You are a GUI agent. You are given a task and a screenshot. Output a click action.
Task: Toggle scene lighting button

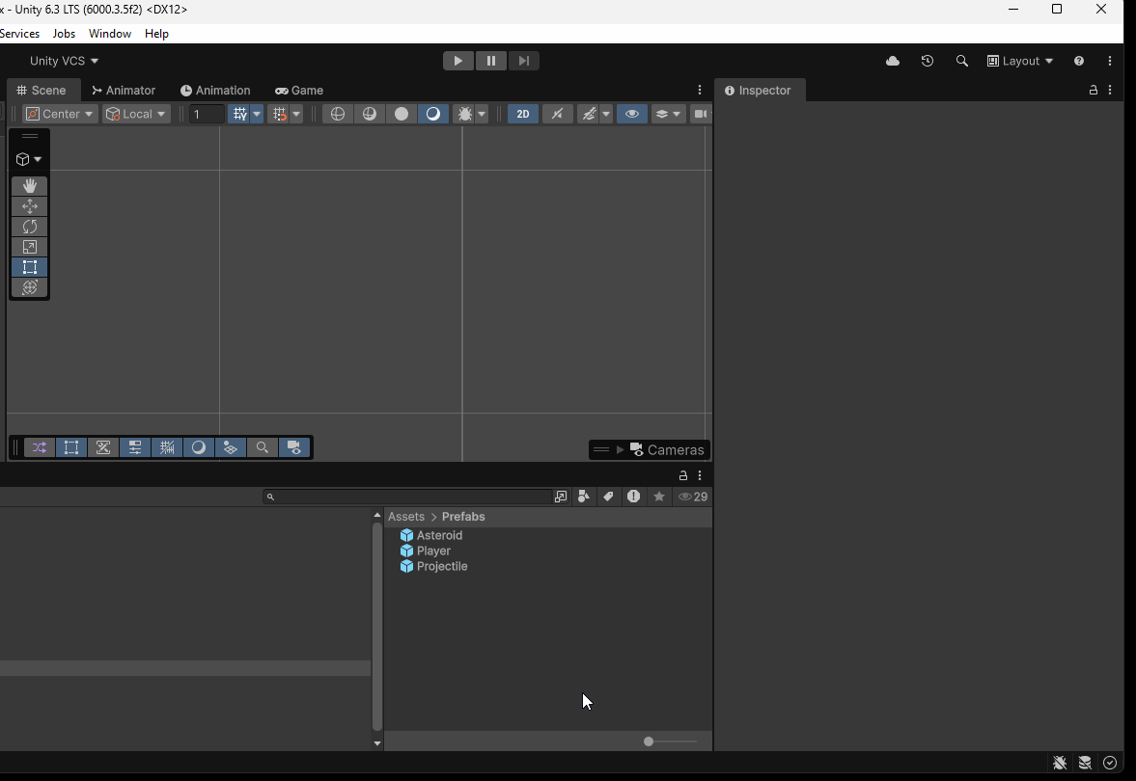click(557, 114)
